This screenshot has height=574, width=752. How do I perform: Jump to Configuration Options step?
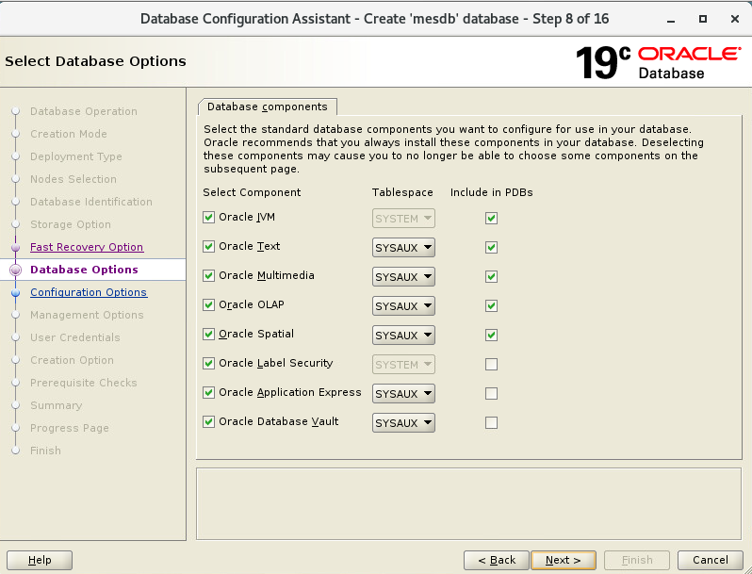click(89, 292)
